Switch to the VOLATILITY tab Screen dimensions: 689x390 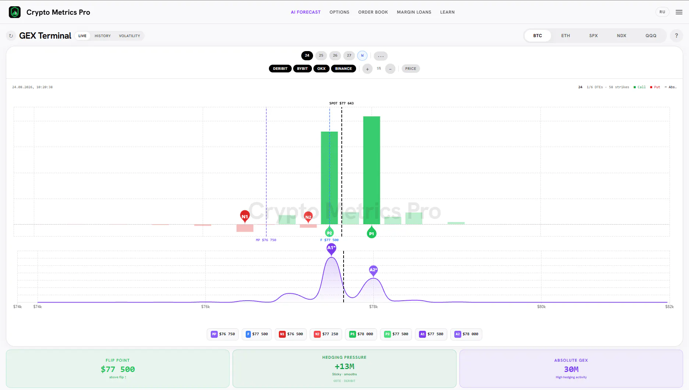(129, 36)
